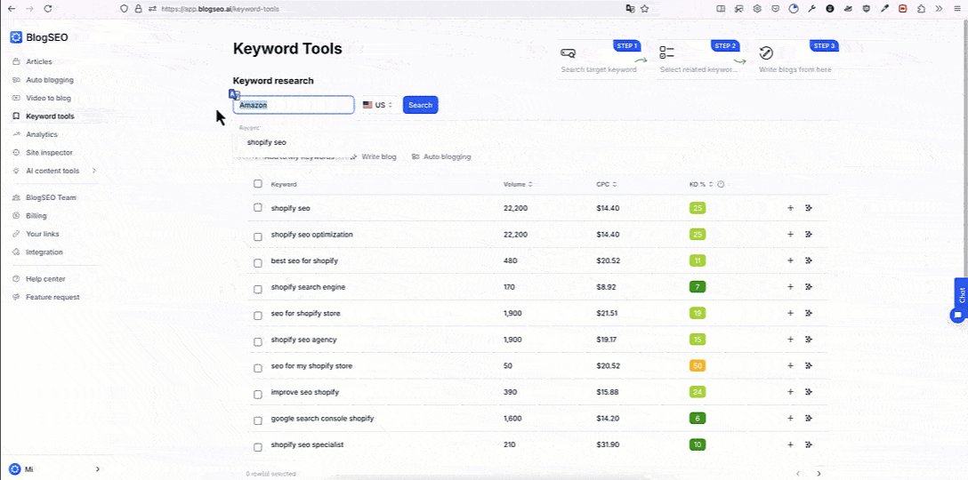Click write-blog icon for 'shopify seo optimization'

click(809, 235)
